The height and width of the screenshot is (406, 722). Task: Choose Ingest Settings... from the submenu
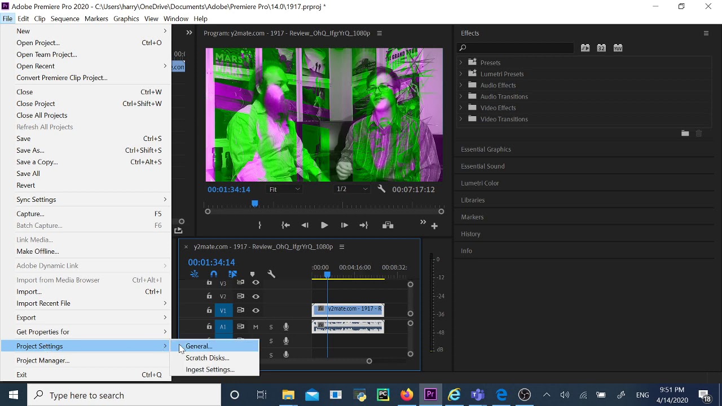(214, 369)
